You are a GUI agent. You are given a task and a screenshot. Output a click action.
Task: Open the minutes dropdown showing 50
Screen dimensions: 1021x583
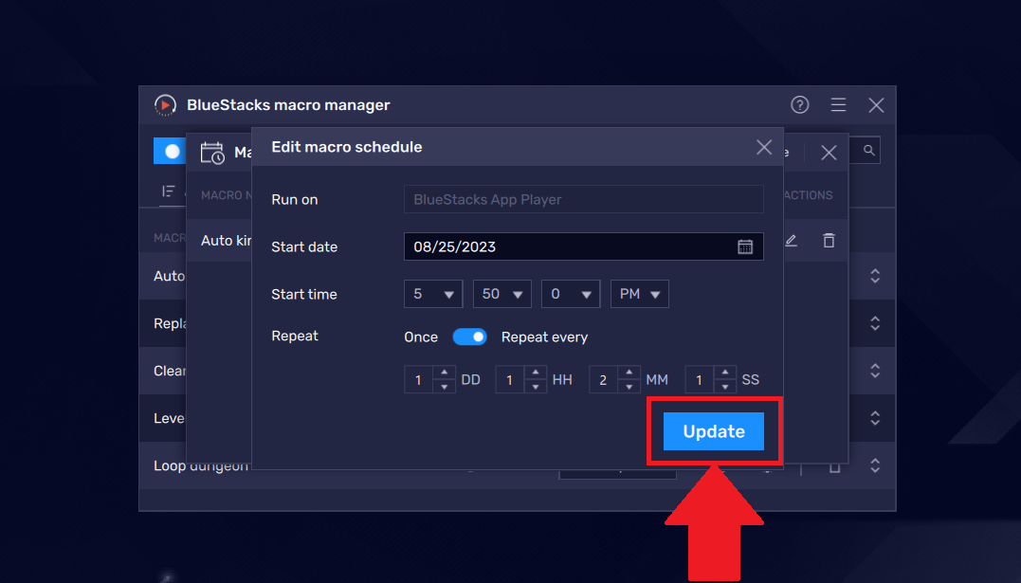point(502,294)
